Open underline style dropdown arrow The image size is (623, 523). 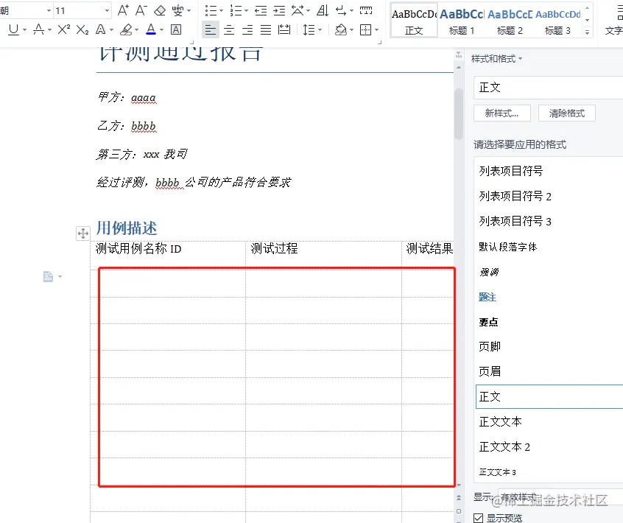[24, 29]
